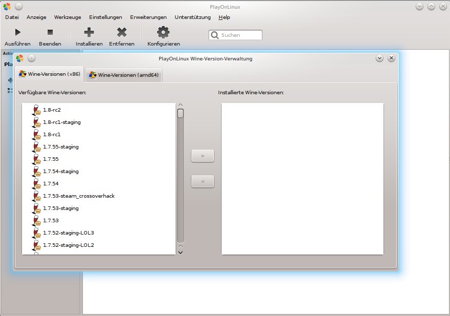Select version 1.7.53-steam_crossoverhack

pyautogui.click(x=79, y=196)
